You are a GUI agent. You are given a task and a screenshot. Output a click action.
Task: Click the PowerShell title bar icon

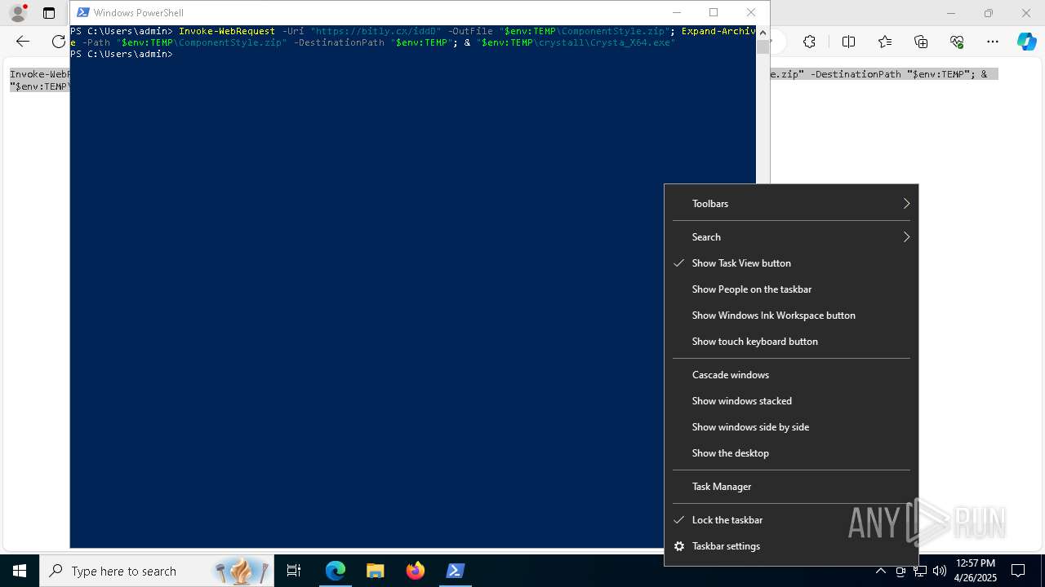coord(82,12)
